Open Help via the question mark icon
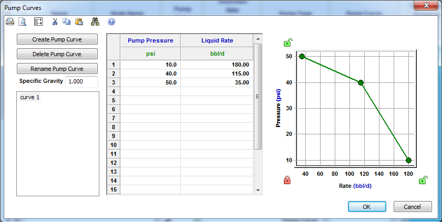 point(111,22)
